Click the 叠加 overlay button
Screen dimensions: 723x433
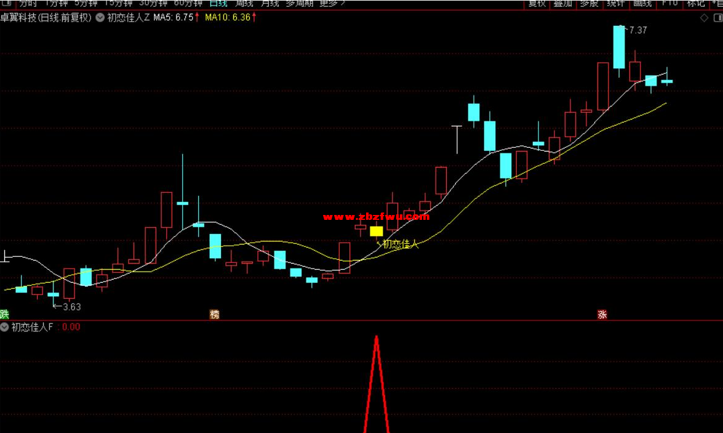click(562, 3)
